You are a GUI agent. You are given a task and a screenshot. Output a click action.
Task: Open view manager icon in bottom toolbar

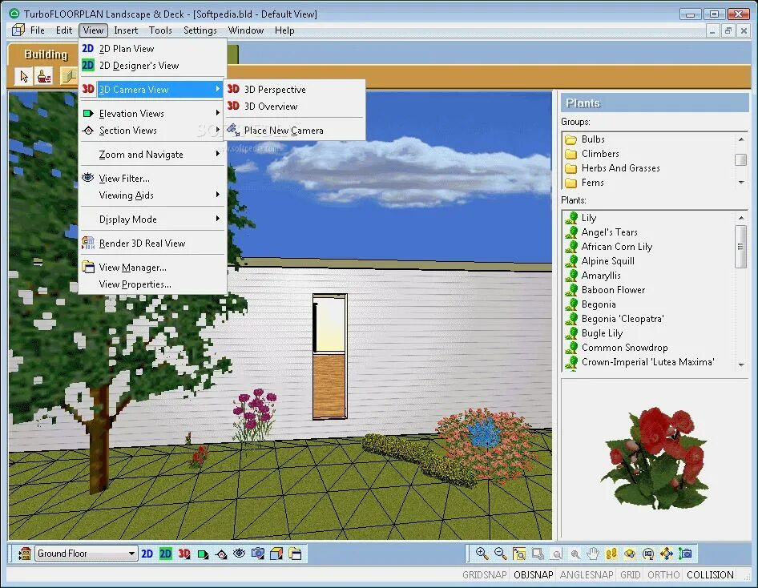pos(295,554)
